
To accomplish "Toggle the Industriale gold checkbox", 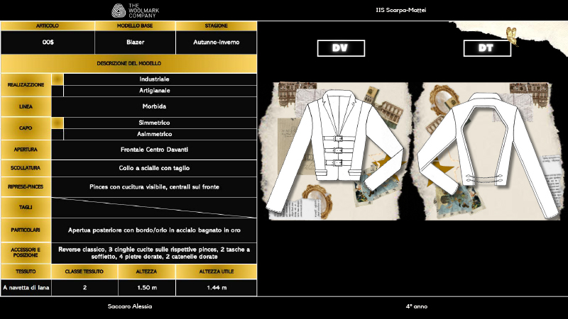I will click(x=58, y=79).
